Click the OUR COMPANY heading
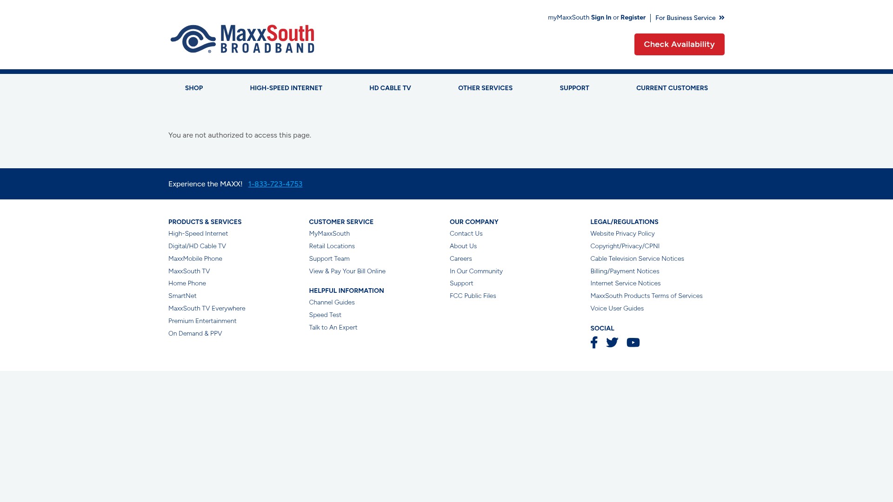893x502 pixels. pos(474,222)
